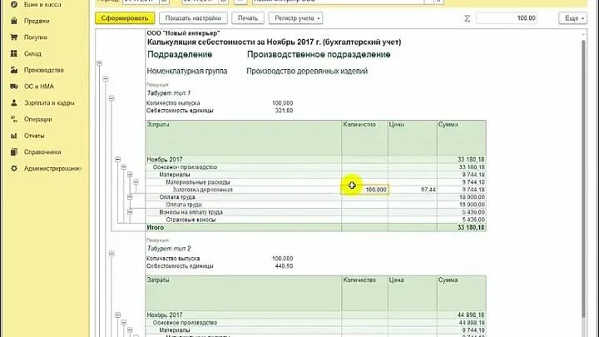Open the Зарплата и кадры person icon
This screenshot has height=337, width=599.
pyautogui.click(x=14, y=103)
